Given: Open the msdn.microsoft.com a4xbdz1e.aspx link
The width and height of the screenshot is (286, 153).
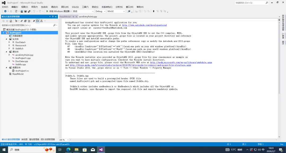Looking at the screenshot, I should click(x=181, y=62).
